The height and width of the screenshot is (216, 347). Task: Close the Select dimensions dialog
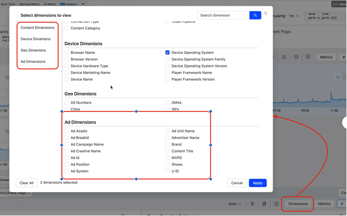266,13
